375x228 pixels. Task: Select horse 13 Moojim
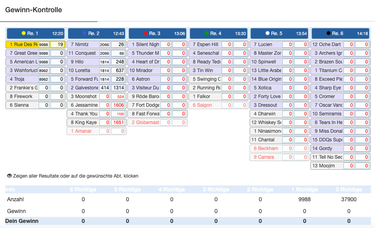341,166
